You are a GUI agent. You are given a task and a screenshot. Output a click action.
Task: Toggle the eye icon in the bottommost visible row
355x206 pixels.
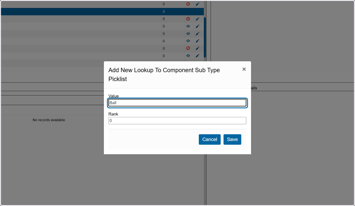(188, 56)
